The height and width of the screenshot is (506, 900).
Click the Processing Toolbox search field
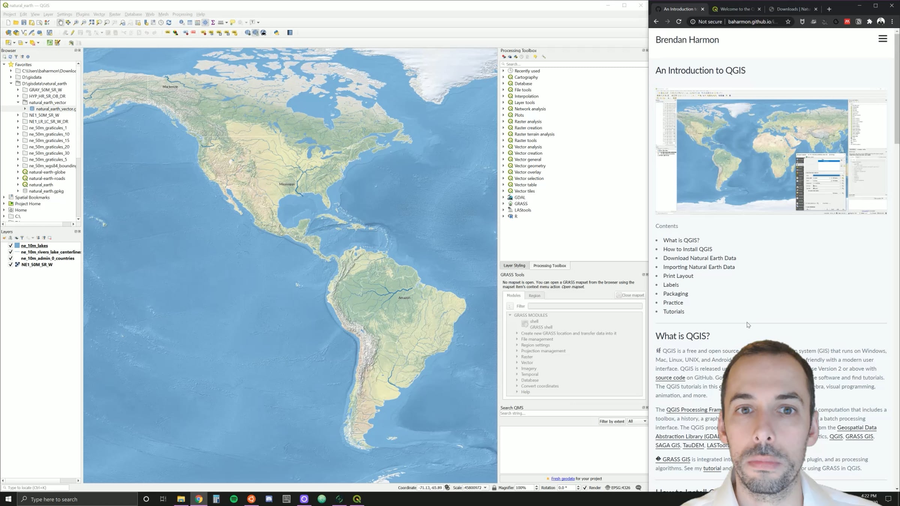click(x=574, y=64)
